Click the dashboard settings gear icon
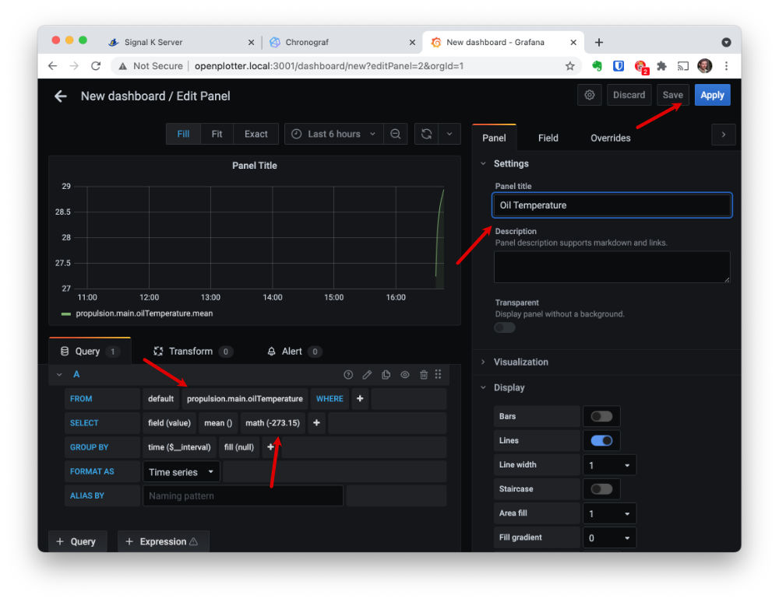Viewport: 779px width, 602px height. pos(590,95)
